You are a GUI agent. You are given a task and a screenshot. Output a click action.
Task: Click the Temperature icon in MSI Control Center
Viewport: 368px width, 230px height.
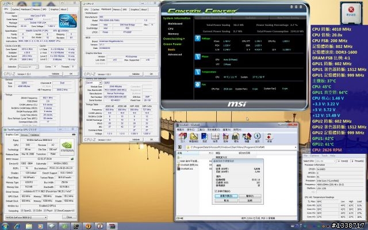(198, 72)
